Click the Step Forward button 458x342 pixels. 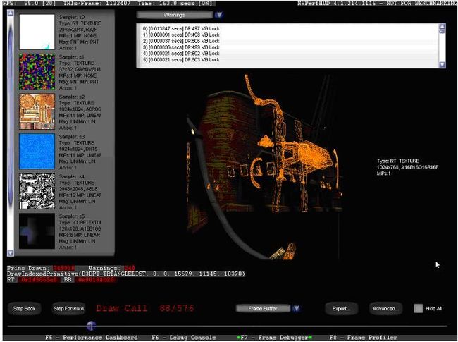coord(68,308)
